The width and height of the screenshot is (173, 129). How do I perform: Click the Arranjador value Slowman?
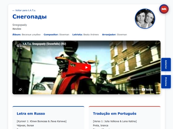click(122, 34)
